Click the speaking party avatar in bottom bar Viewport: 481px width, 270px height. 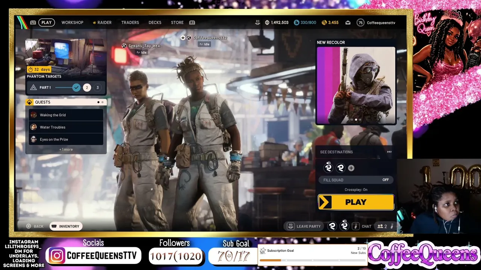[x=344, y=226]
